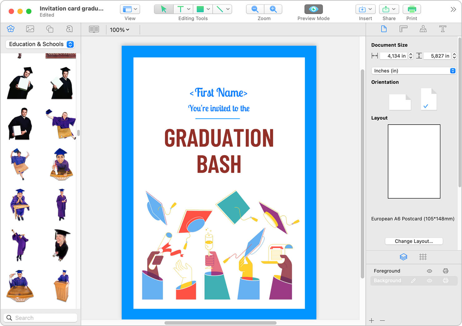Click the You're invited to the text
The image size is (462, 326).
point(219,108)
